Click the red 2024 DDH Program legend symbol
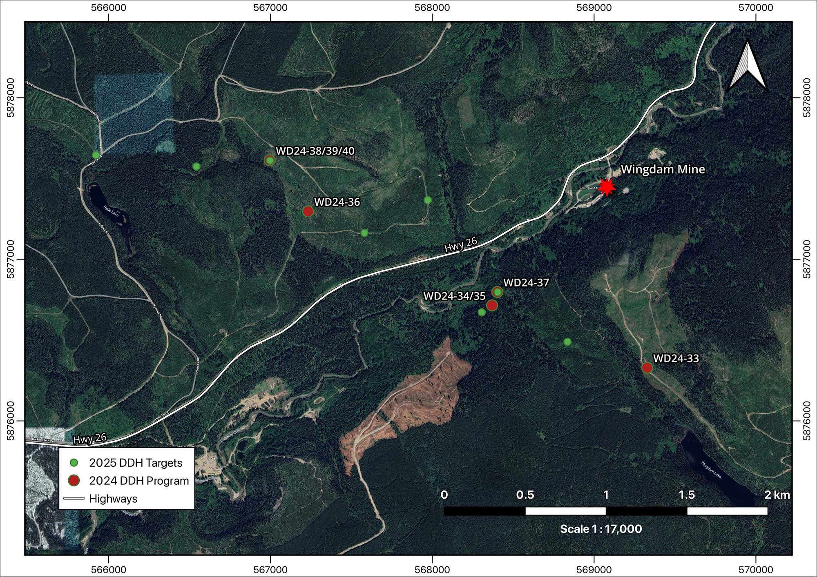Screen dimensions: 817x577 (74, 480)
